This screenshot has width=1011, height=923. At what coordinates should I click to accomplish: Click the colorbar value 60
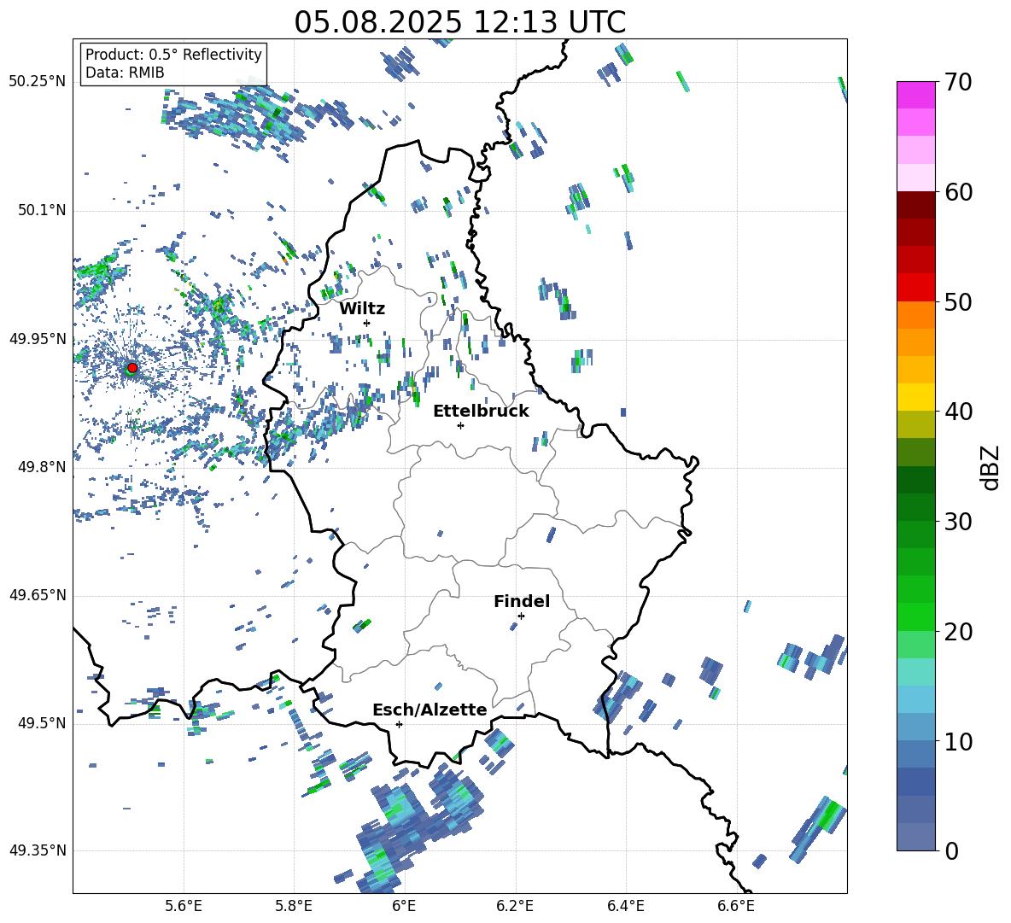958,192
